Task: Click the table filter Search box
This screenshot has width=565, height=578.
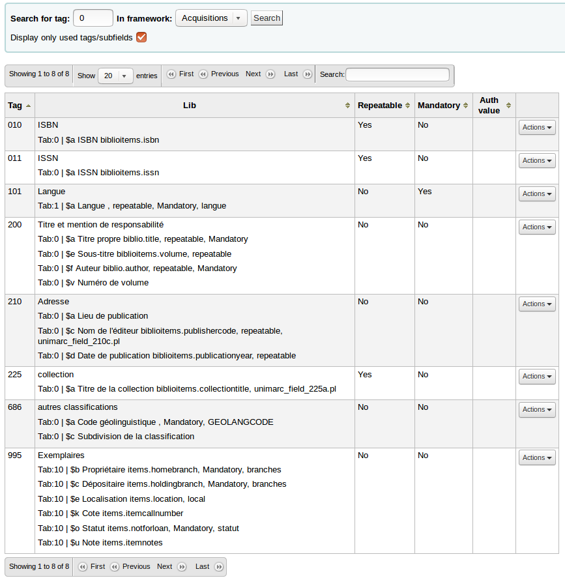Action: (x=397, y=75)
